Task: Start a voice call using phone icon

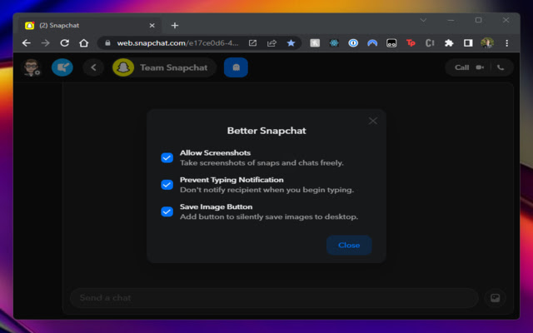Action: click(500, 67)
